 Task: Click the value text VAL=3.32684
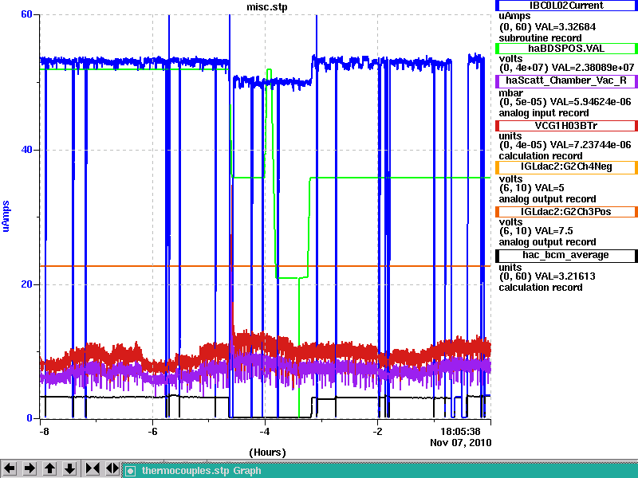click(565, 27)
